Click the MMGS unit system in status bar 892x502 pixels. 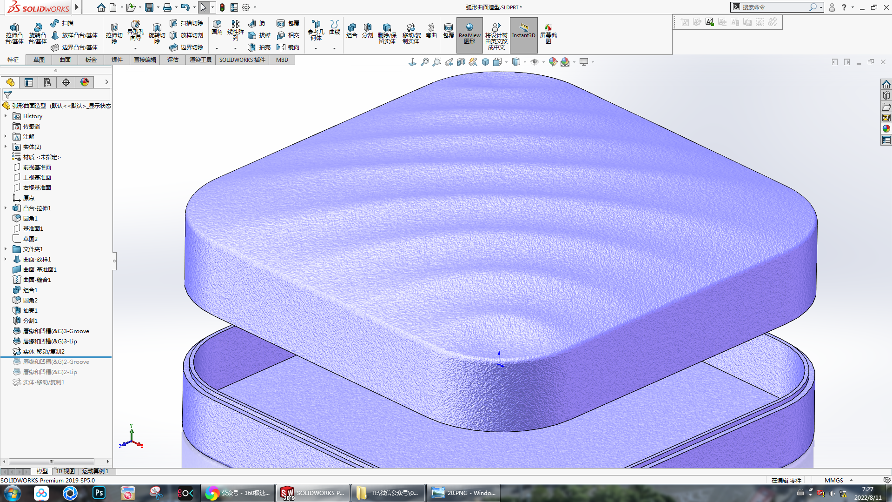click(834, 480)
